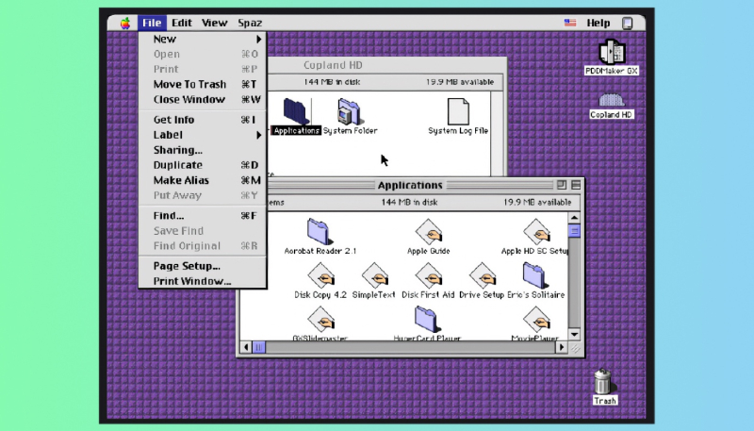Select the SimpleText application icon

click(x=374, y=275)
